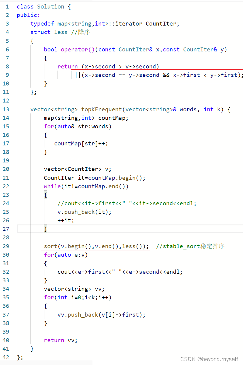
Task: Click line number 42 in the gutter
Action: 6,357
